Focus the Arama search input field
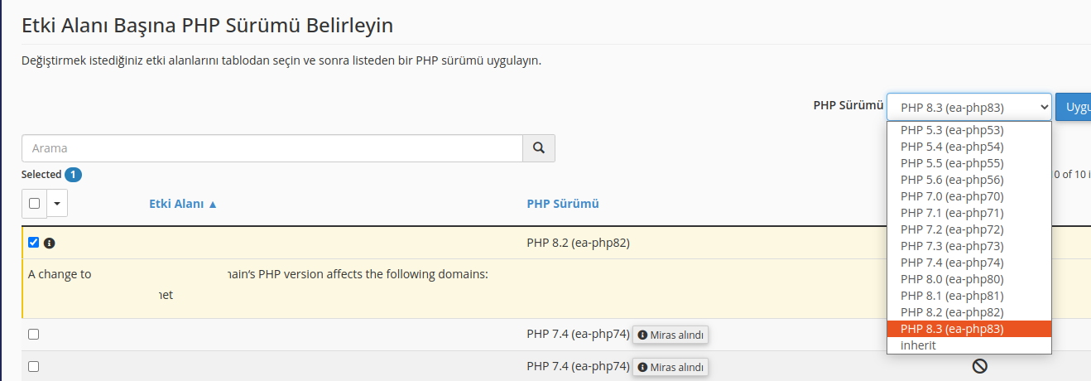 click(272, 148)
